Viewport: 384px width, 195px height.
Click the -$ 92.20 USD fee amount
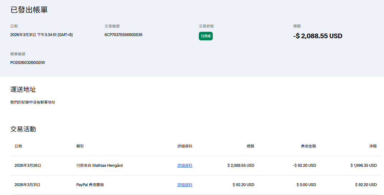tap(304, 166)
